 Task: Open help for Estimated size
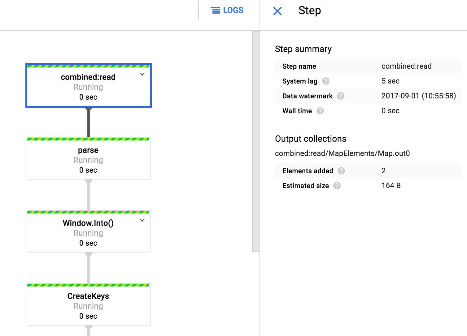[x=338, y=186]
